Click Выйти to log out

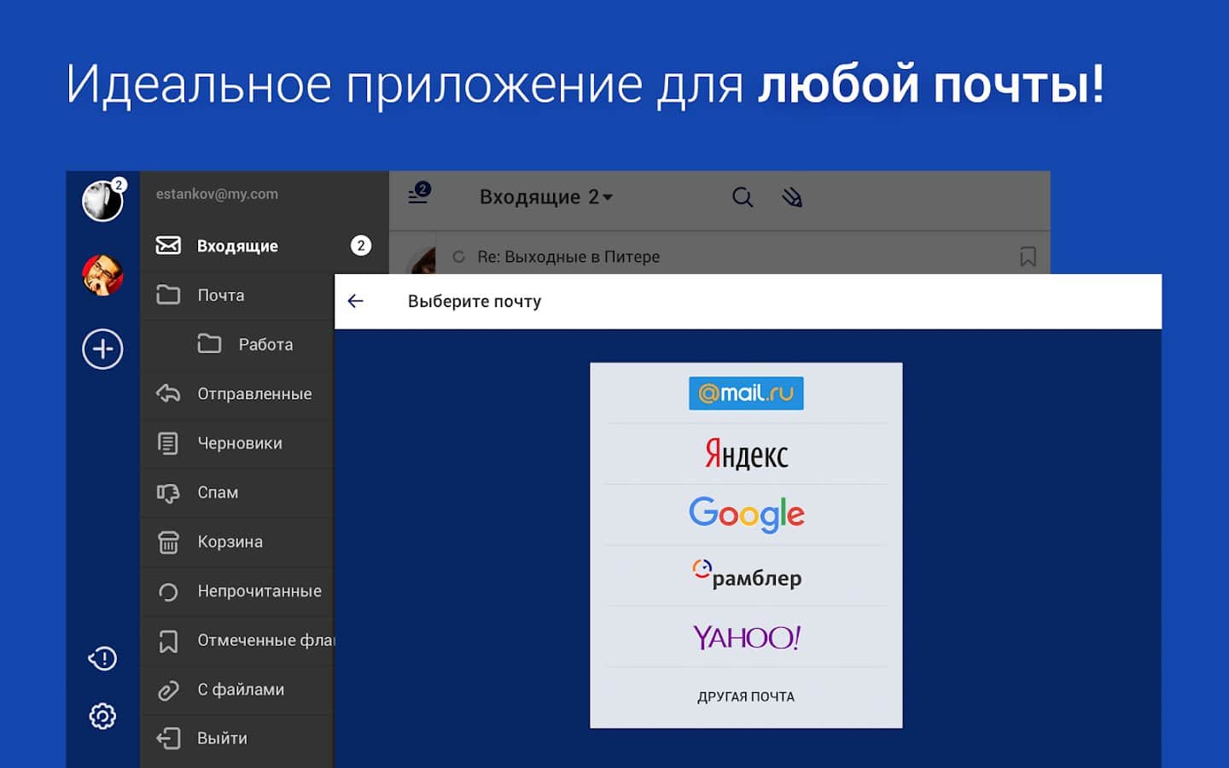click(x=222, y=738)
